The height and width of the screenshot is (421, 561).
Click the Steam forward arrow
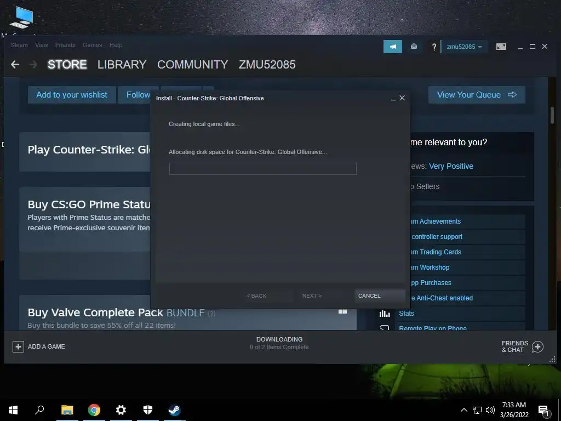[33, 65]
